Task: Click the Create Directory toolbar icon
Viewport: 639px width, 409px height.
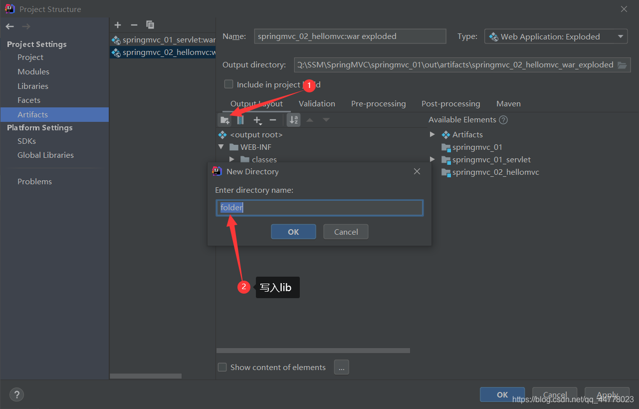Action: (225, 120)
